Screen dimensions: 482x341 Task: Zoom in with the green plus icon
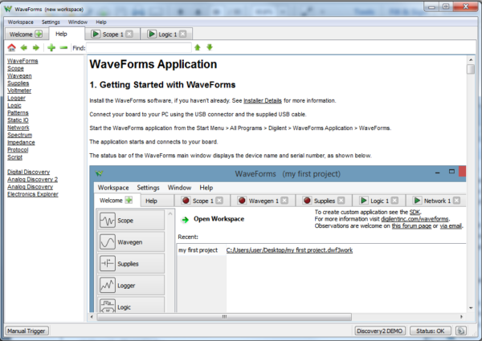(x=51, y=47)
